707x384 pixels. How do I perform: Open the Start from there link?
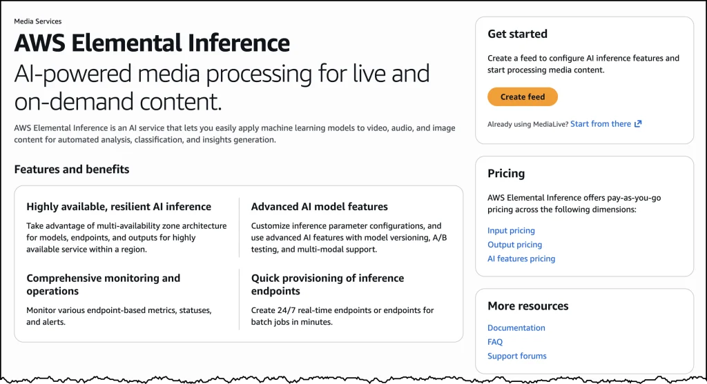600,124
